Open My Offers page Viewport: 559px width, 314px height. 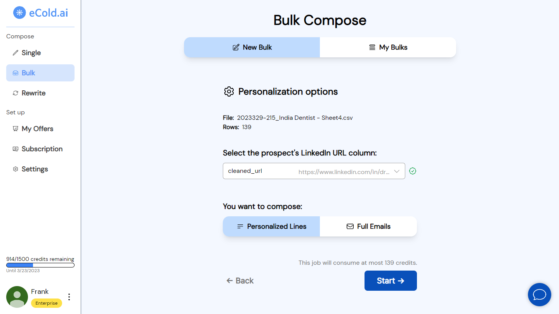coord(37,129)
